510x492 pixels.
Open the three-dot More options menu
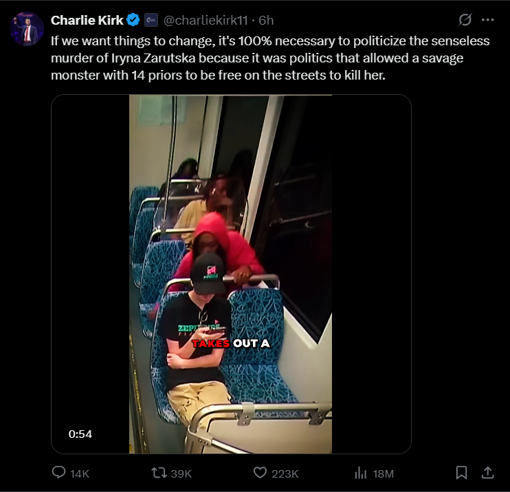coord(487,20)
